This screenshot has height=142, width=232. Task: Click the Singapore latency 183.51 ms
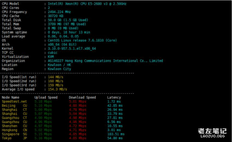(x=116, y=134)
